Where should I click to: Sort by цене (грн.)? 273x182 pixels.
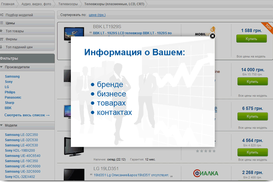tap(97, 15)
